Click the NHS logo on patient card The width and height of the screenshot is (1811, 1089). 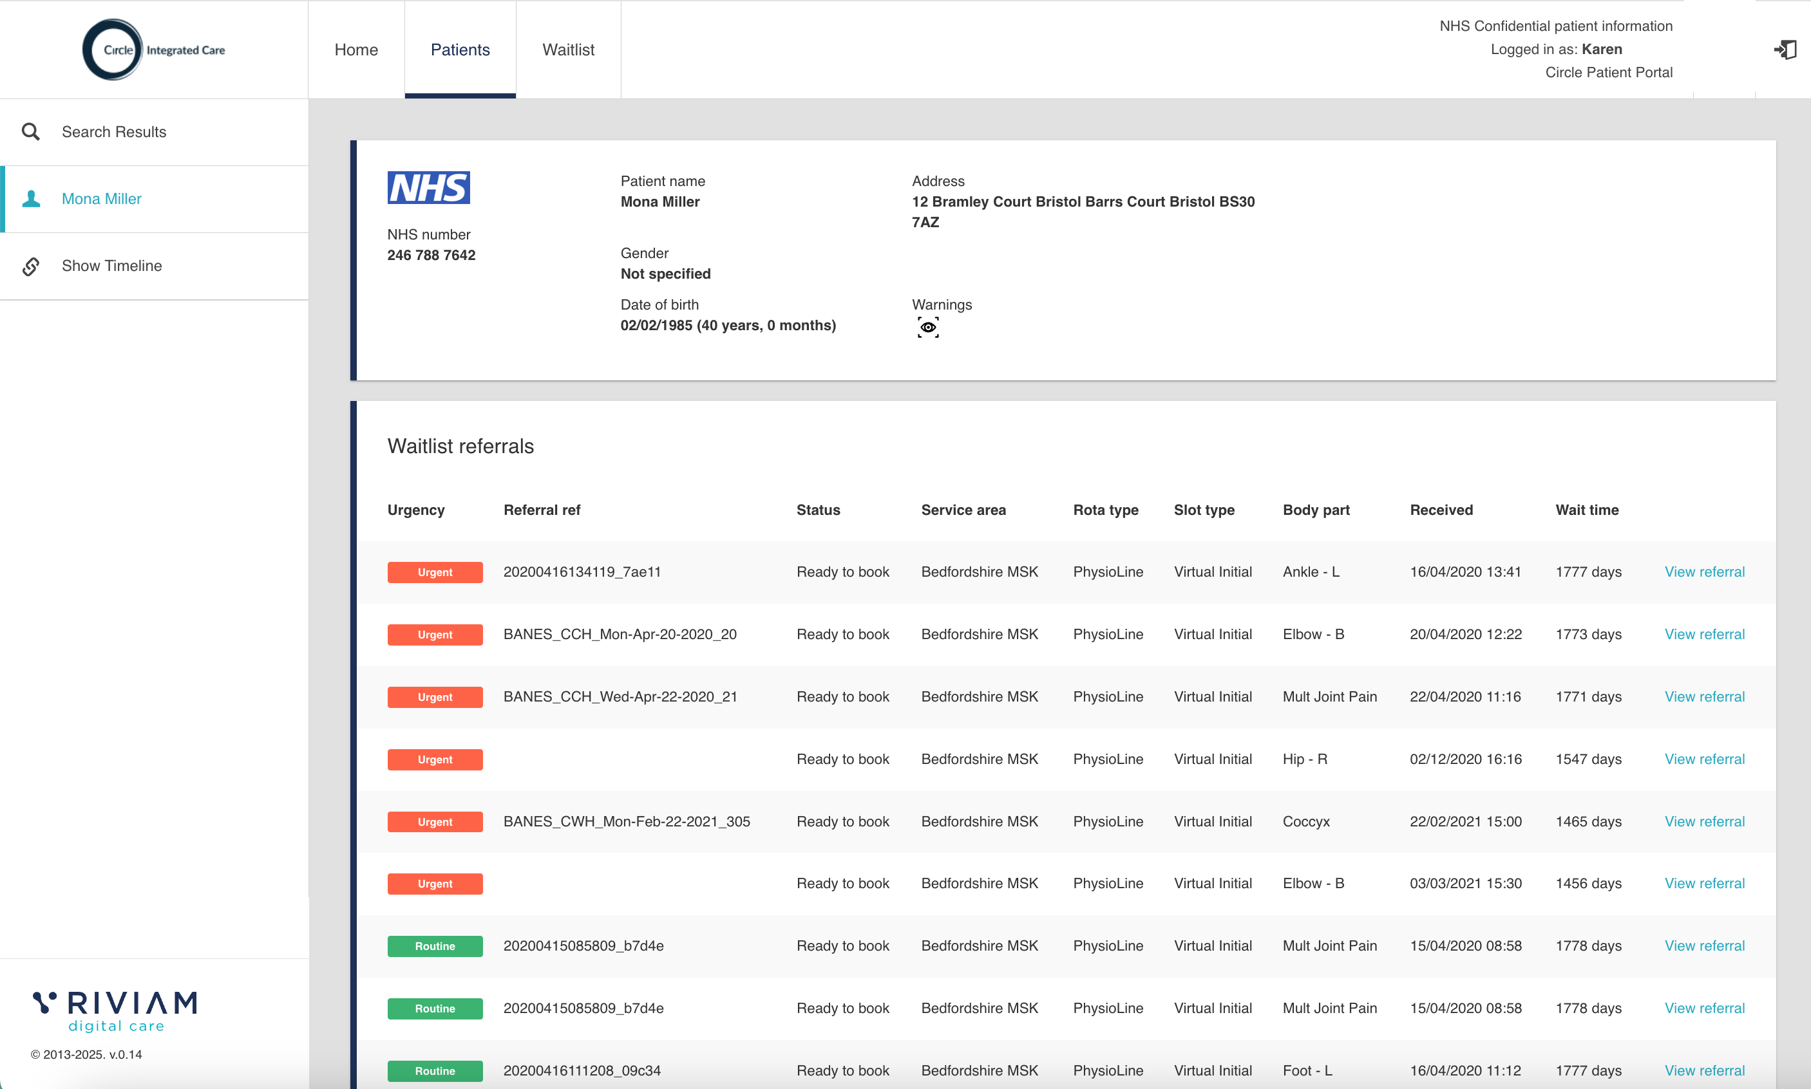429,188
